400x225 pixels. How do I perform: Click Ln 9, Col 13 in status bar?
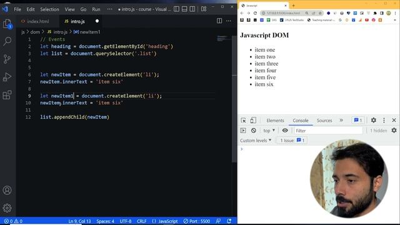pos(79,221)
